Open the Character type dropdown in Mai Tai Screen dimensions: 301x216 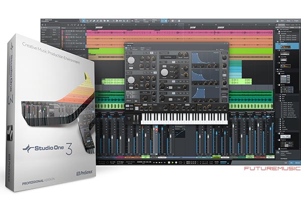(x=168, y=57)
